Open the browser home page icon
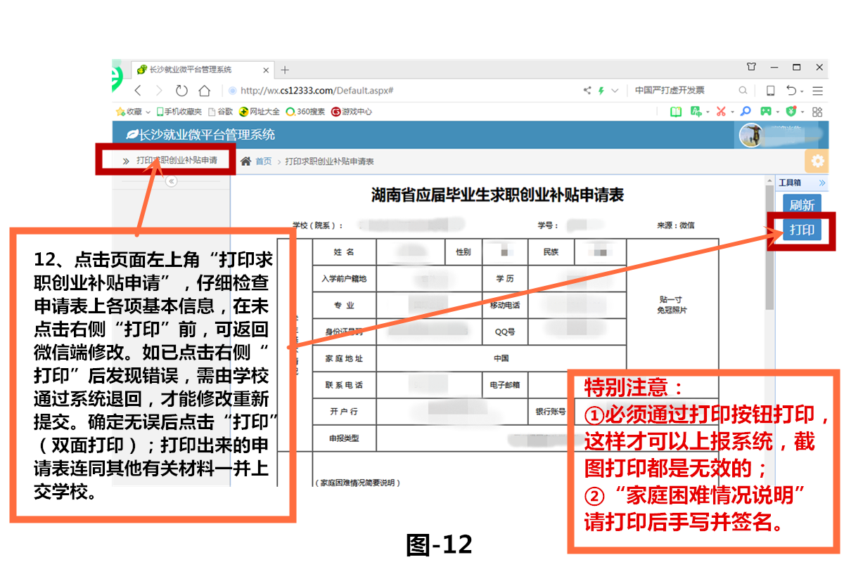This screenshot has width=844, height=562. pos(204,91)
